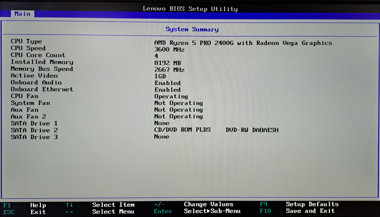Image resolution: width=380 pixels, height=217 pixels.
Task: Click the 8192 MB value
Action: 168,63
